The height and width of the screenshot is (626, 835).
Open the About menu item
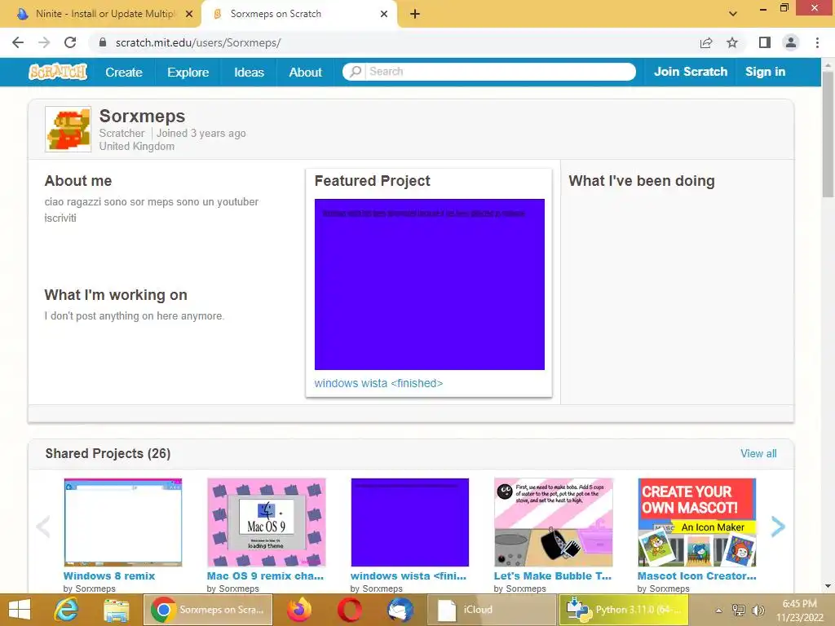(x=305, y=72)
